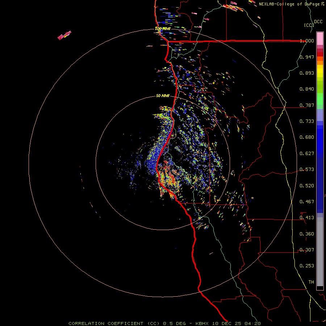Click the 100 NMI range ring label
Screen dimensions: 326x326
[x=163, y=29]
